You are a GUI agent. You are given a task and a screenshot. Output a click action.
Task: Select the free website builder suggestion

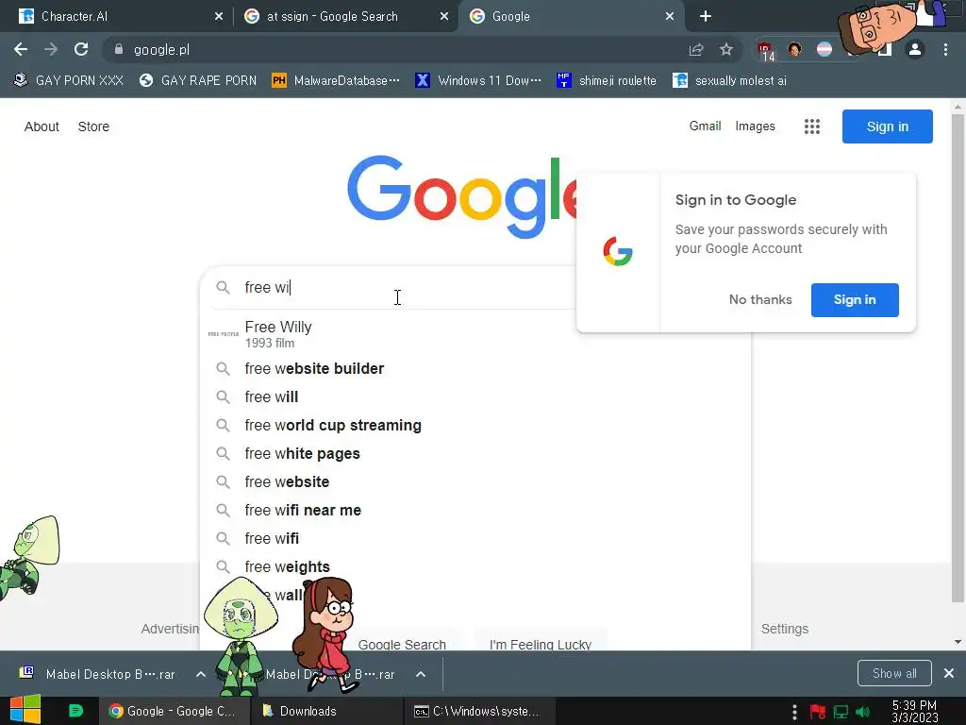[x=475, y=369]
